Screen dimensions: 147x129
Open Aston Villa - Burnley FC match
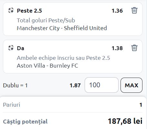pos(47,66)
